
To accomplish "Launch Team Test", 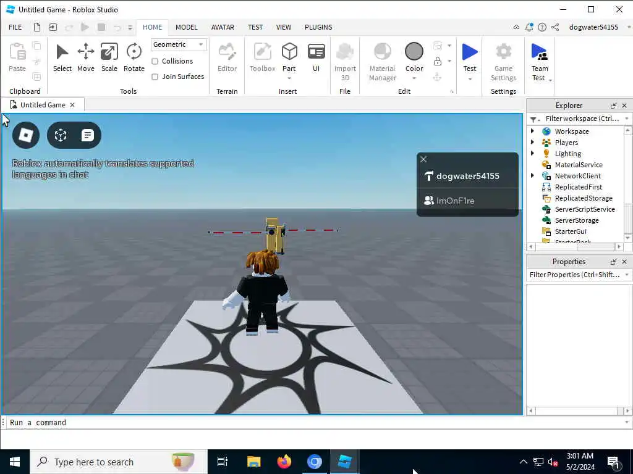I will (539, 62).
